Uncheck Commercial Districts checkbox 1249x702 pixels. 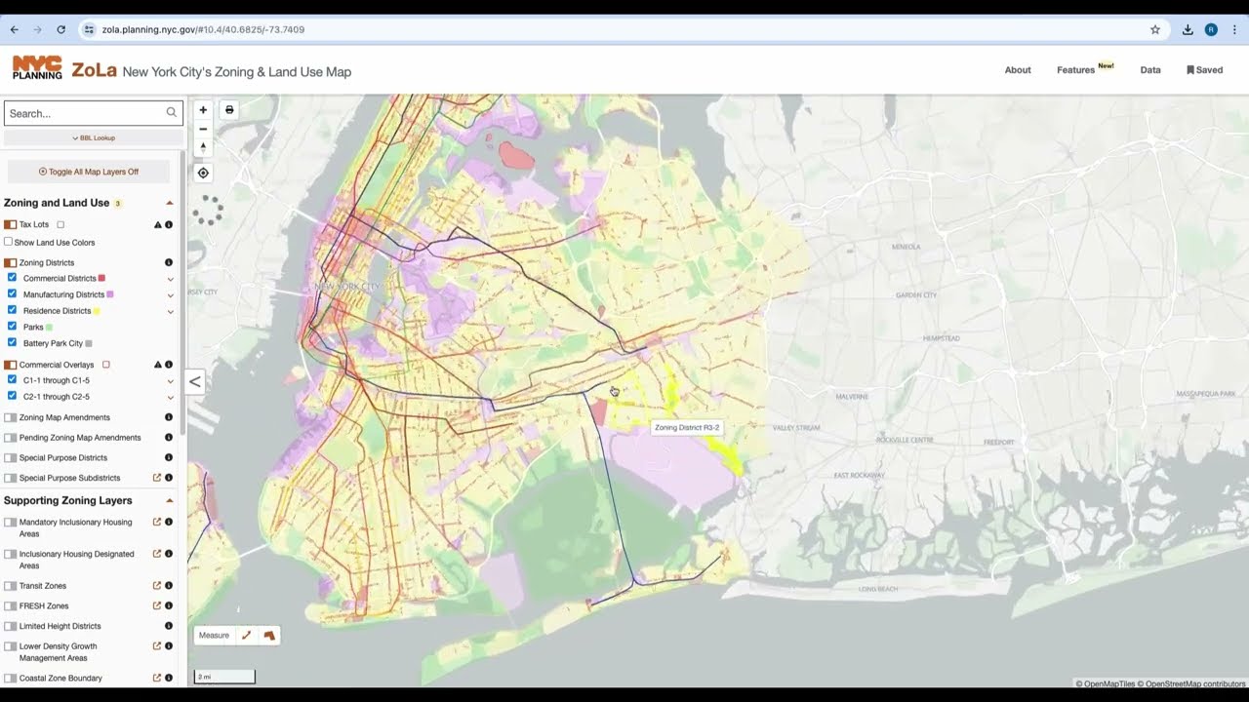pos(13,278)
